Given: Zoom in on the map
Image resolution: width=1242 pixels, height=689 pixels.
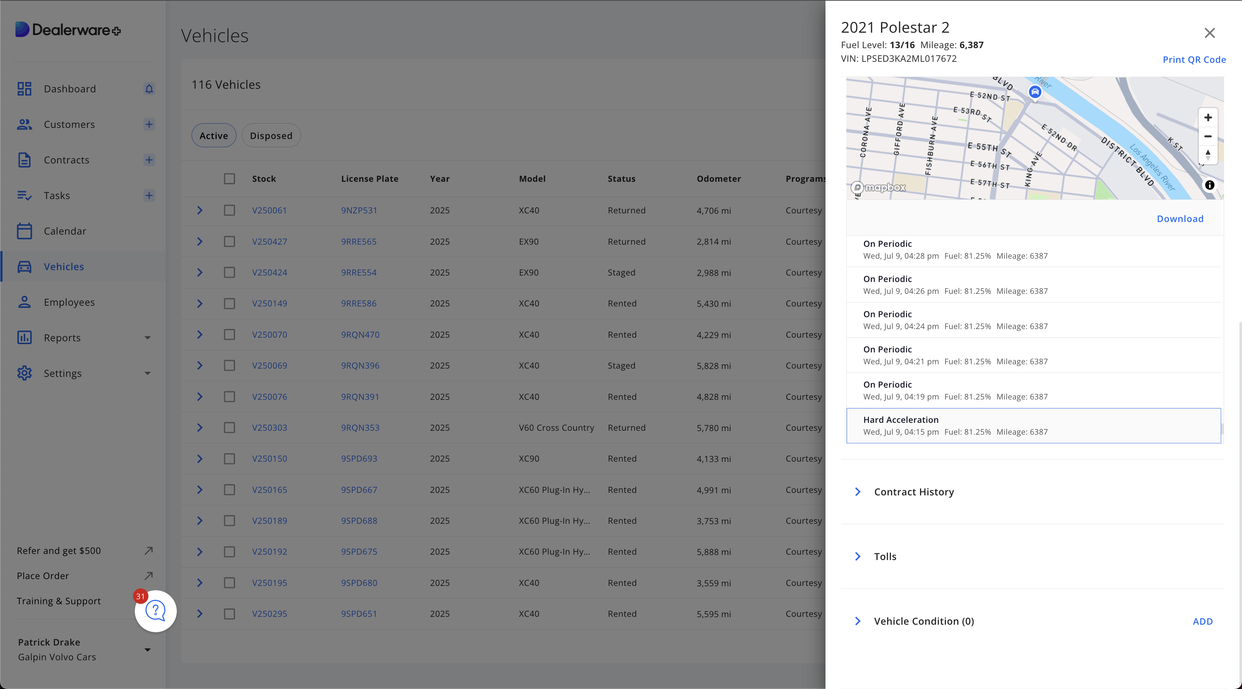Looking at the screenshot, I should [1208, 118].
